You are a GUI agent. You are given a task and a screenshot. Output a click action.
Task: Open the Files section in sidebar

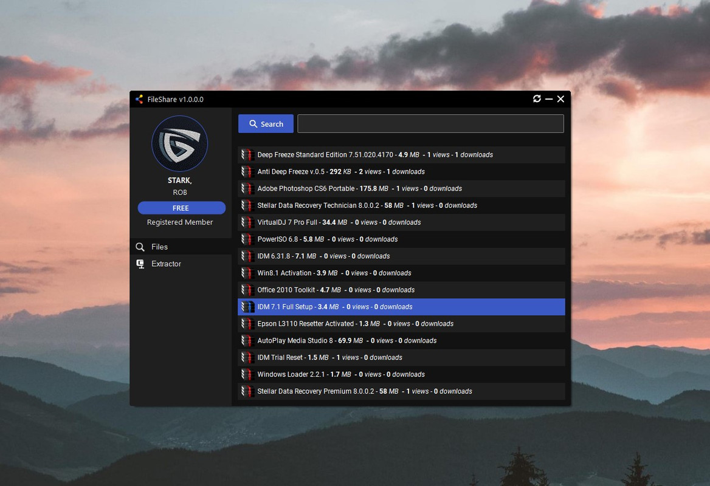[181, 247]
